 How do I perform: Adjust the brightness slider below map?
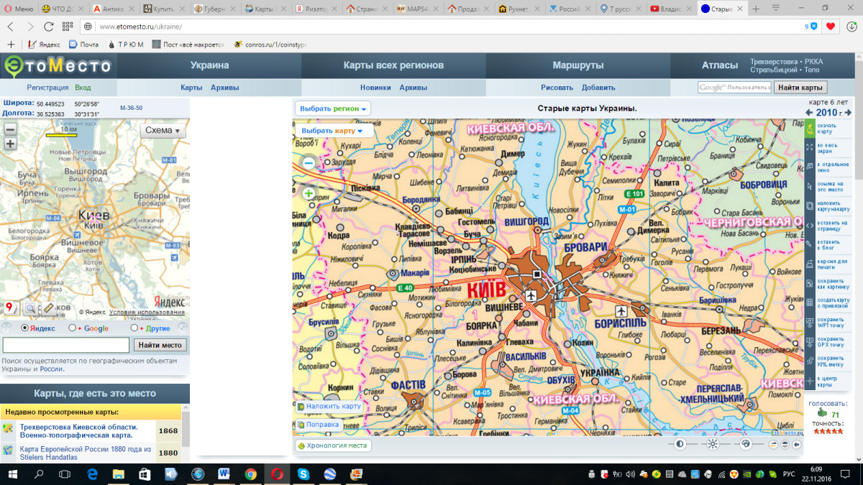click(712, 444)
